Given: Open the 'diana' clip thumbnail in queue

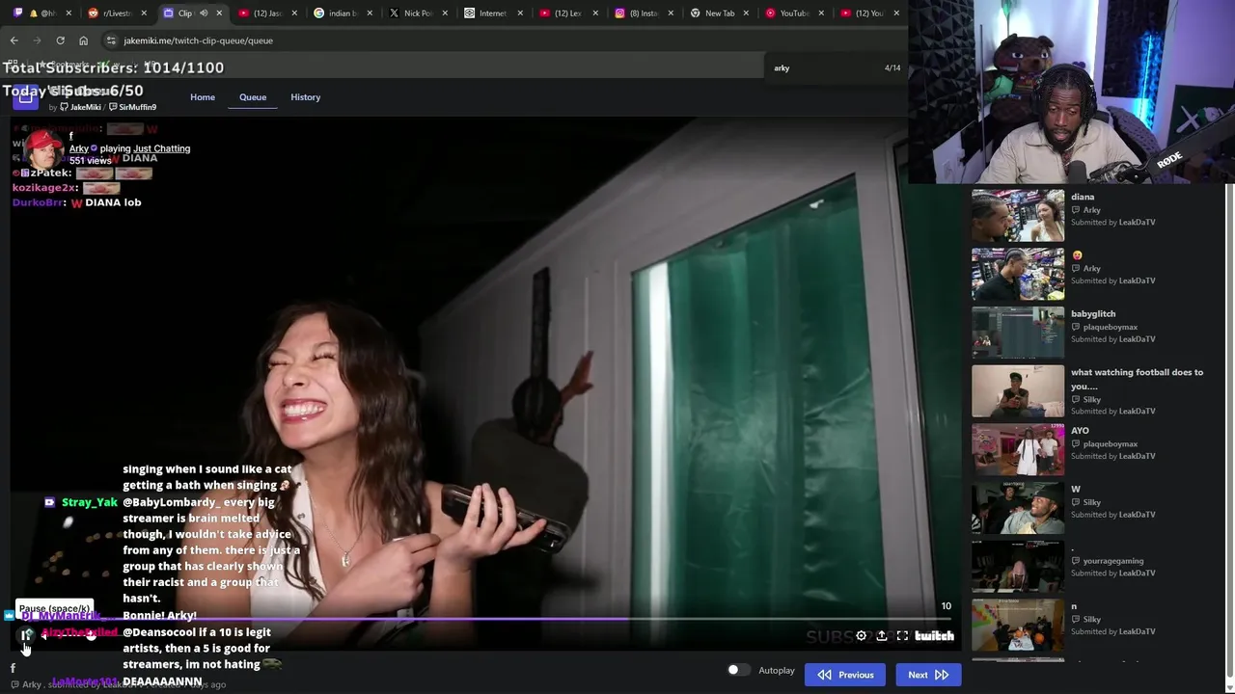Looking at the screenshot, I should tap(1018, 215).
